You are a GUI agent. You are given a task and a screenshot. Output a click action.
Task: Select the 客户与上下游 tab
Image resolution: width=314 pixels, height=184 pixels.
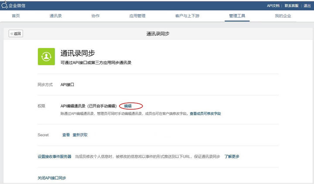(x=187, y=16)
